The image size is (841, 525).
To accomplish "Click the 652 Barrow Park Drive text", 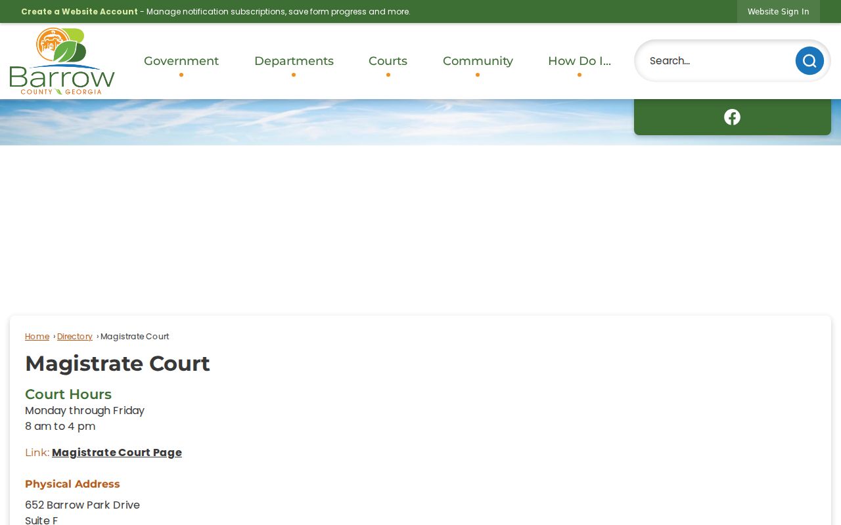I will [82, 505].
